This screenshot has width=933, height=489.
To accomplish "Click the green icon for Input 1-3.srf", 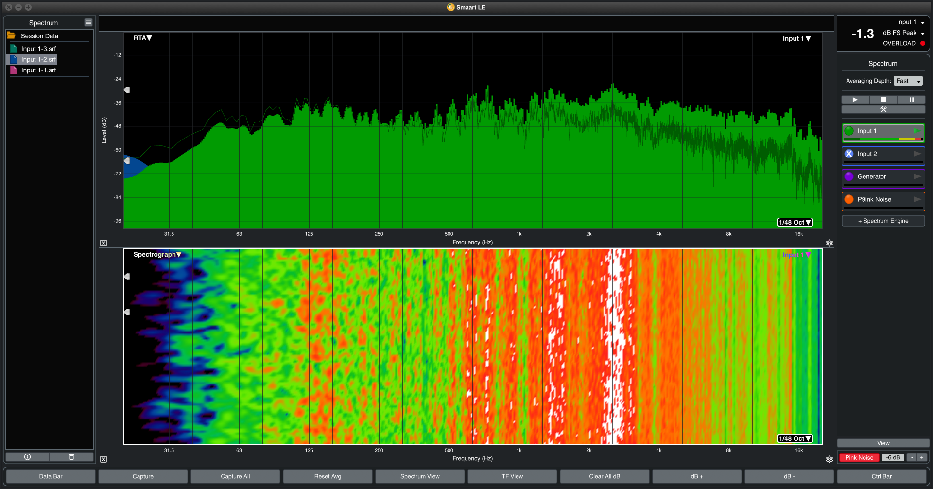I will [14, 49].
